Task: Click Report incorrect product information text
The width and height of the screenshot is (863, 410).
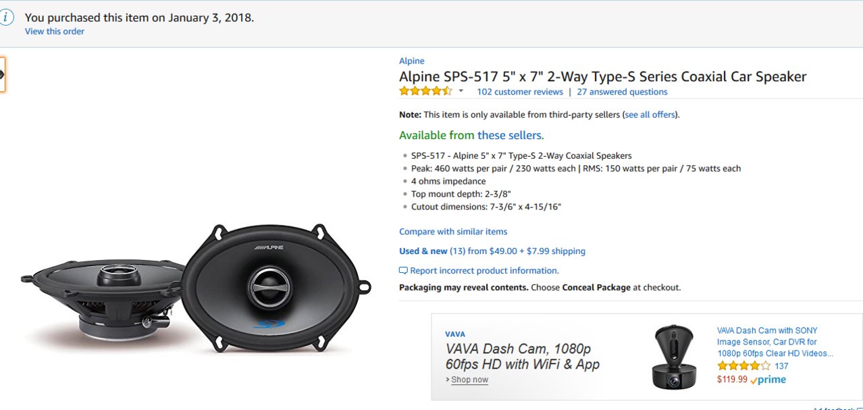Action: 484,271
